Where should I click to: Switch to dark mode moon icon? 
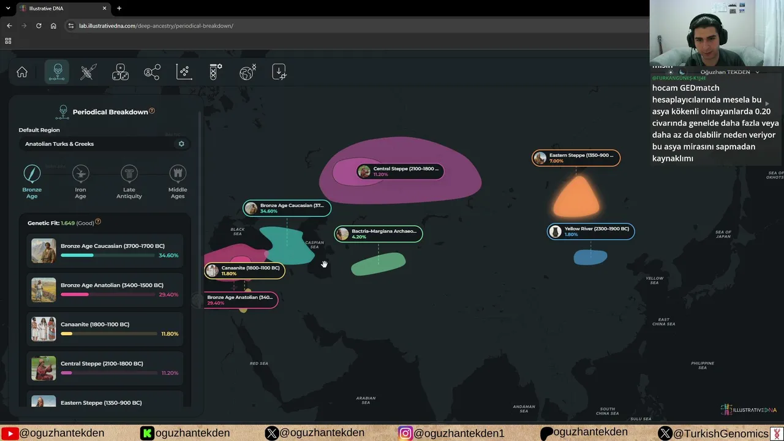[x=682, y=72]
